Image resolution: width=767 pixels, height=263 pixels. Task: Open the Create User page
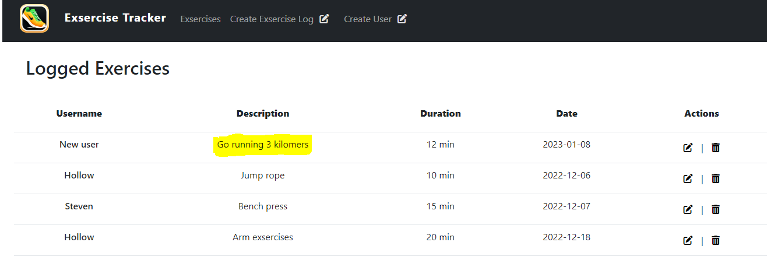point(368,19)
